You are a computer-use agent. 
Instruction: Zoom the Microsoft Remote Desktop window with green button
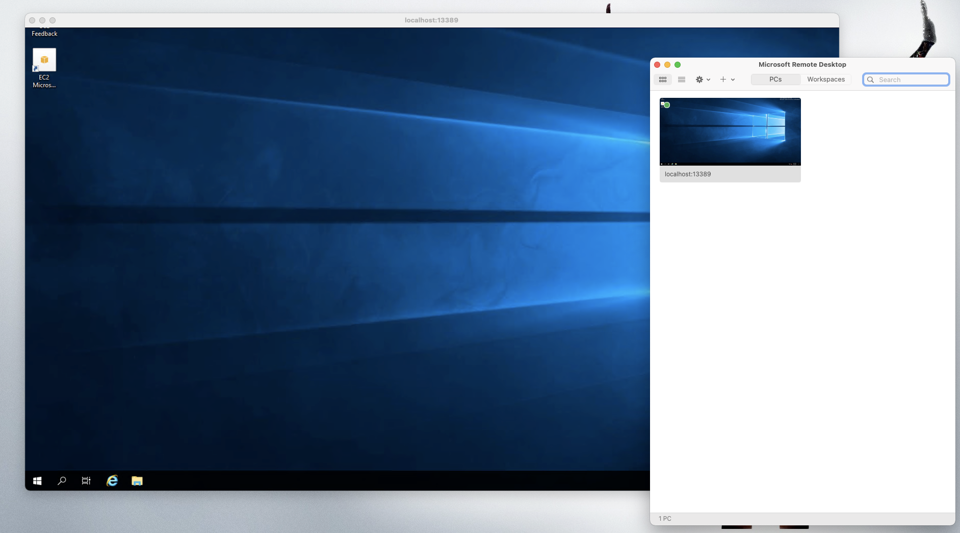(x=678, y=65)
